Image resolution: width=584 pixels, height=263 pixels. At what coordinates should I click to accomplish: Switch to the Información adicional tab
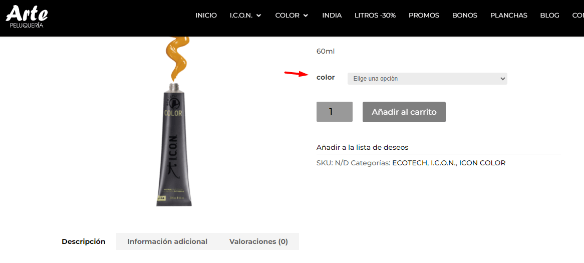[x=167, y=241]
